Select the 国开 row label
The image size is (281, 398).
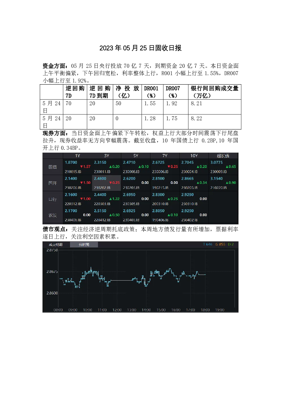pyautogui.click(x=53, y=183)
